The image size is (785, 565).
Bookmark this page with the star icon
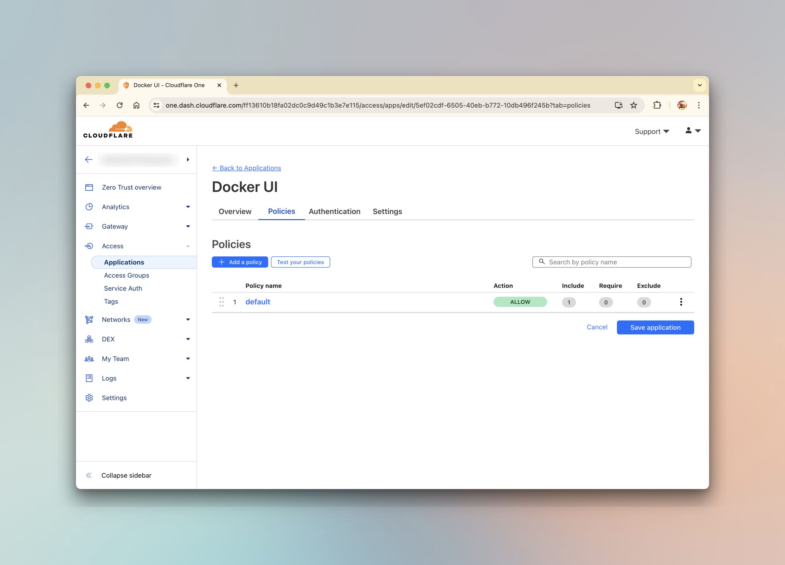pyautogui.click(x=634, y=105)
